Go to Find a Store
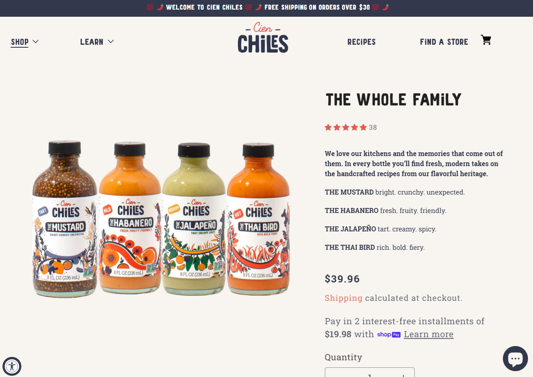Screen dimensions: 533x377 click(x=444, y=42)
